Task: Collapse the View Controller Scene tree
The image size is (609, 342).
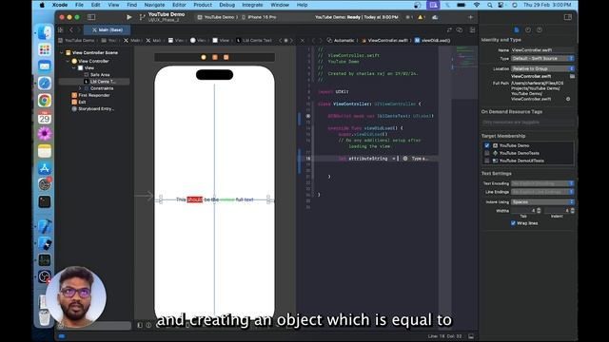Action: tap(61, 53)
